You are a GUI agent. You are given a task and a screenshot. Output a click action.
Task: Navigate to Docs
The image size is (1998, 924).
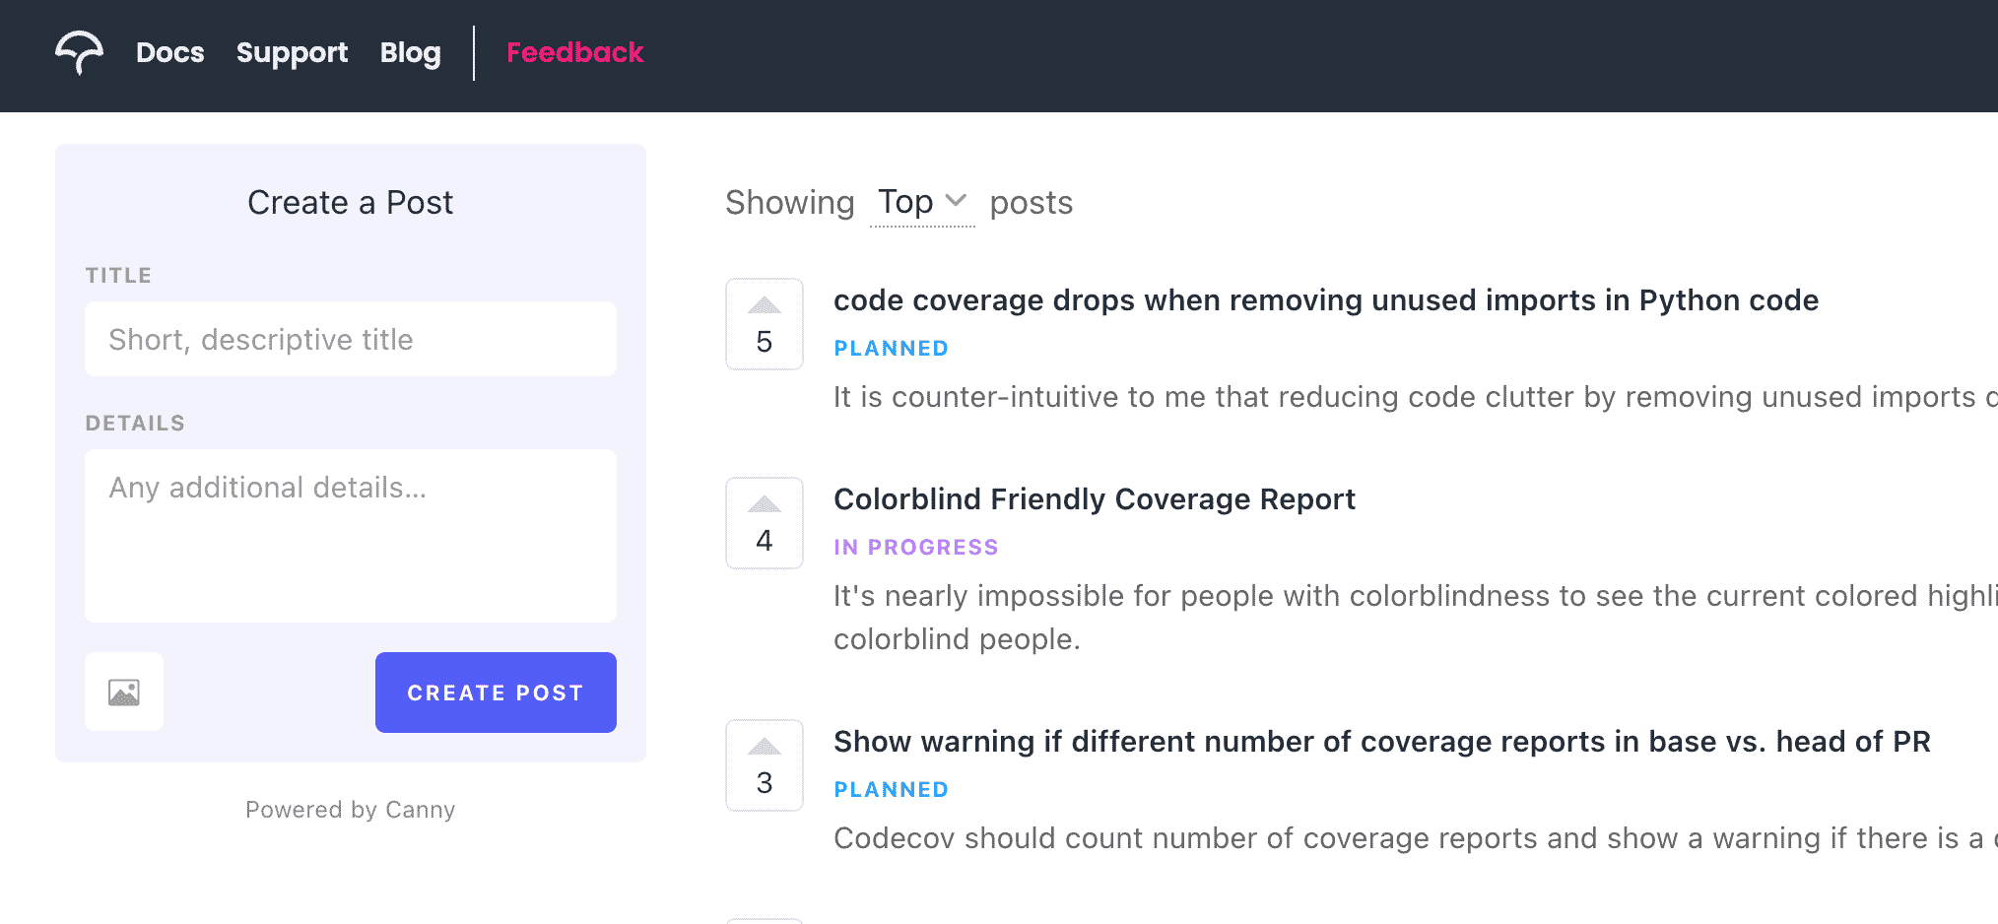point(169,53)
